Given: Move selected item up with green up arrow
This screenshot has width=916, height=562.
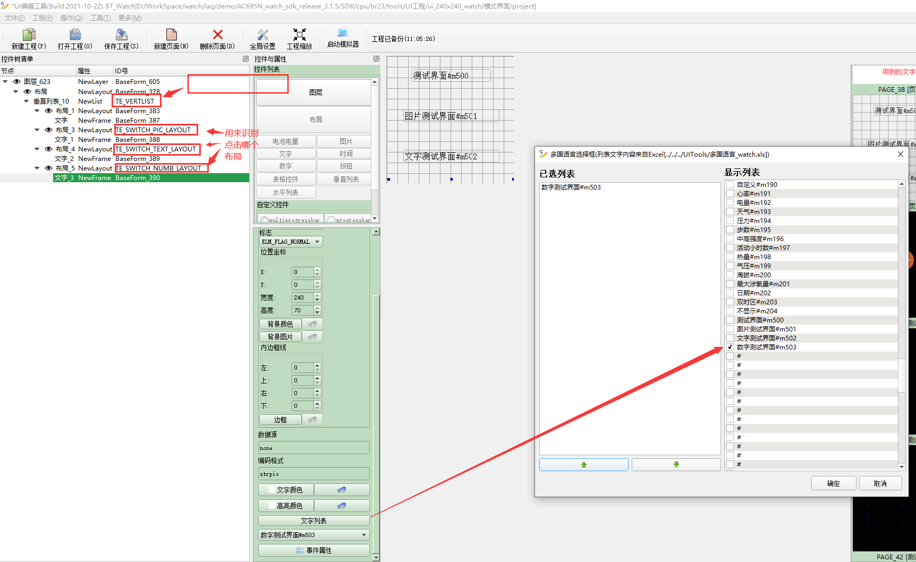Looking at the screenshot, I should (584, 465).
